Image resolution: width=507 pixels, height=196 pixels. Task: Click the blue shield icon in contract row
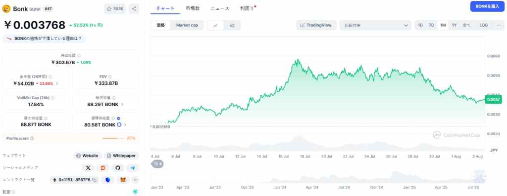point(107,180)
